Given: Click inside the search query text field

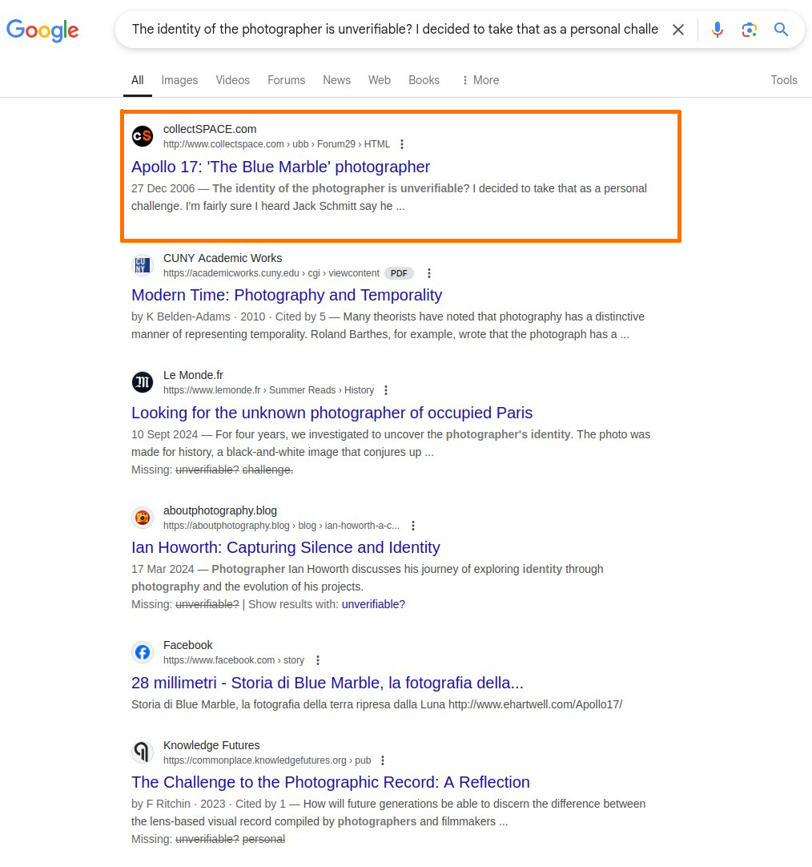Looking at the screenshot, I should 392,30.
